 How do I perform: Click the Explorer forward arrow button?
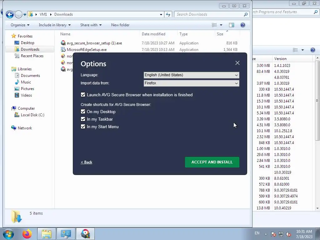pos(18,14)
